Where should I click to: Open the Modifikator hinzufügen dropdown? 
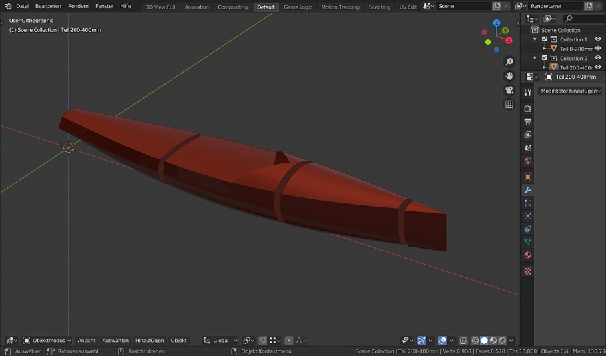pyautogui.click(x=571, y=91)
